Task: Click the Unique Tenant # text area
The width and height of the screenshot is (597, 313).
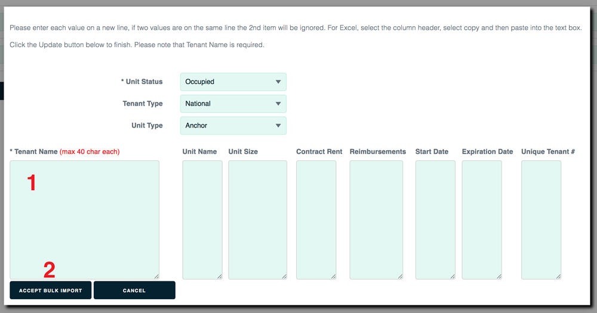Action: point(541,220)
